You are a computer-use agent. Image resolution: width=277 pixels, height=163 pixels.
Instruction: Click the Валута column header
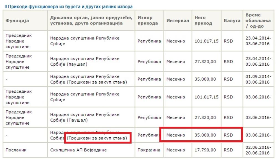[x=232, y=21]
